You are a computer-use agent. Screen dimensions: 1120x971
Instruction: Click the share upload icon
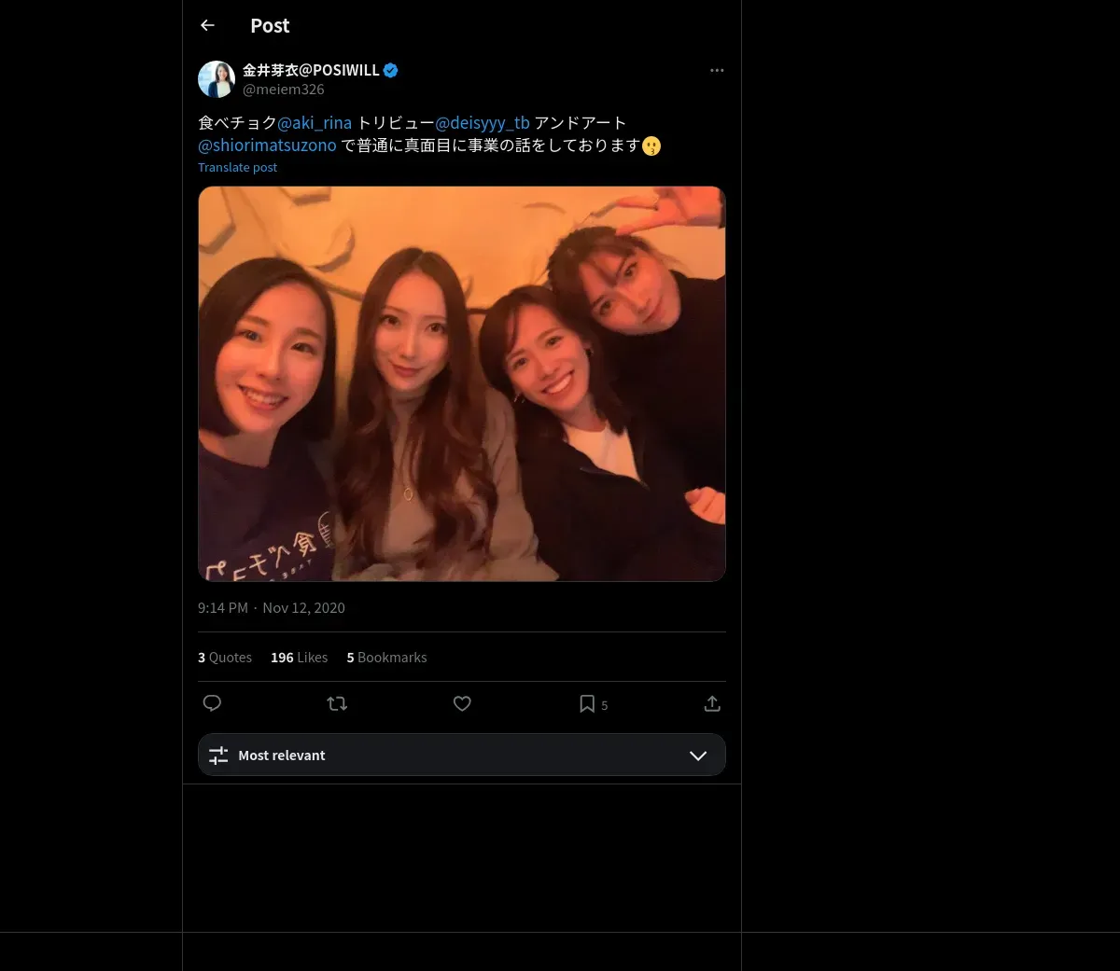pyautogui.click(x=712, y=703)
